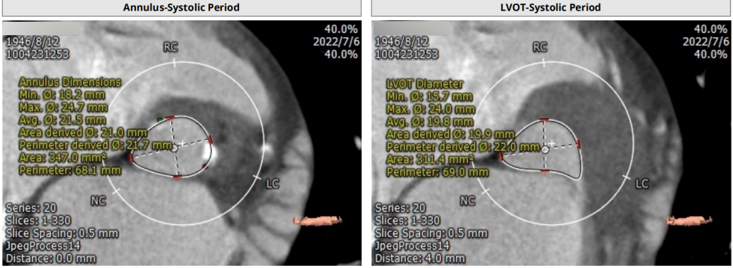This screenshot has width=733, height=268.
Task: Click the bottom red handle on LVOT contour
Action: click(x=545, y=172)
